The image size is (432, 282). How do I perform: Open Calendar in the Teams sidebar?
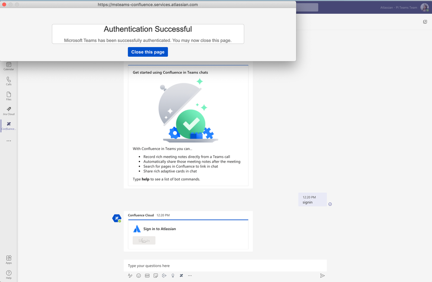tap(9, 66)
